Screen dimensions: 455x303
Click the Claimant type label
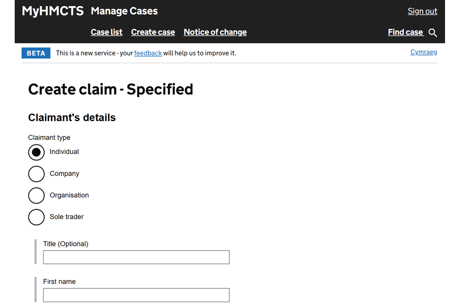point(49,137)
